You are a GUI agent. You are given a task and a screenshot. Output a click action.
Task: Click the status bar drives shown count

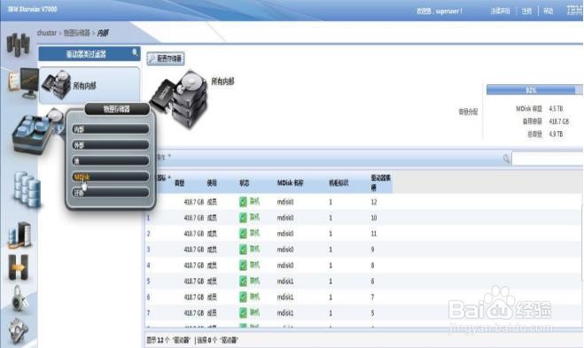(x=168, y=340)
